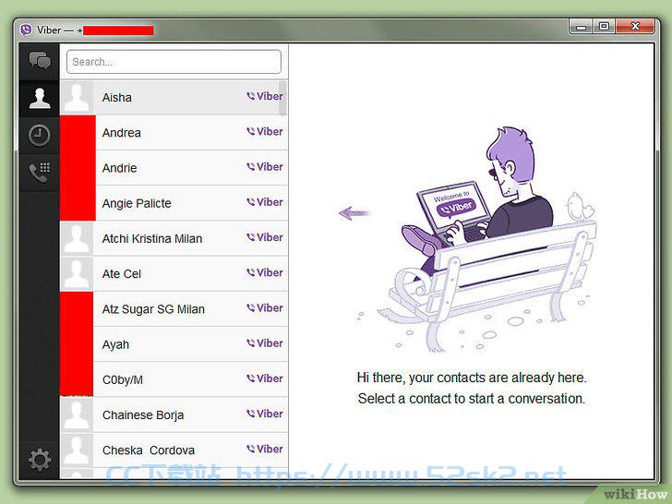
Task: Click the Viber badge beside Atz Sugar SG Milan
Action: coord(264,307)
